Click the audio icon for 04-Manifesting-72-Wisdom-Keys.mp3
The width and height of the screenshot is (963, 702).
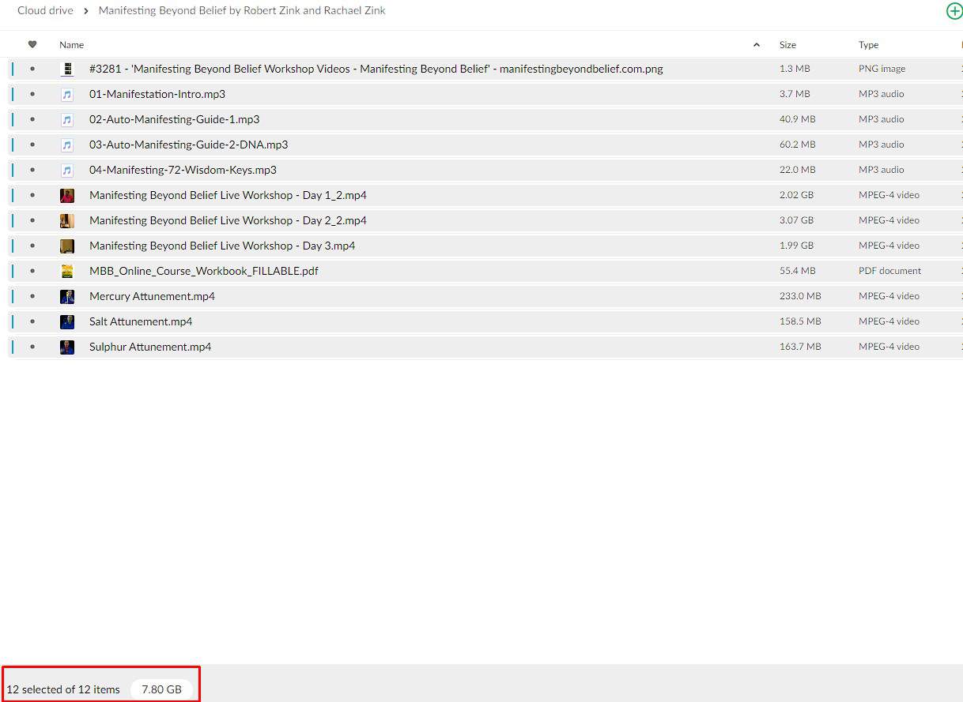click(67, 170)
